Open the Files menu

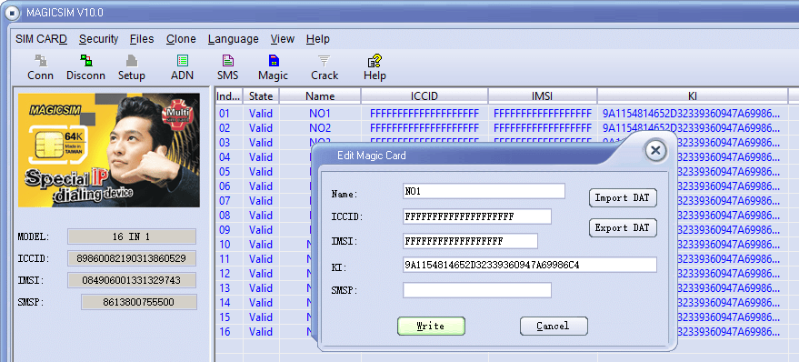click(142, 39)
